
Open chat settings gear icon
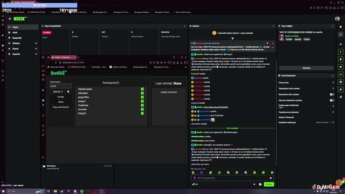(254, 184)
